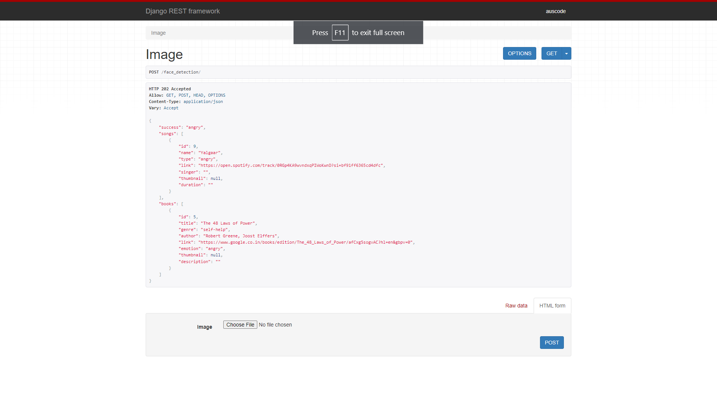Click the Image breadcrumb link
This screenshot has width=717, height=403.
click(x=158, y=33)
